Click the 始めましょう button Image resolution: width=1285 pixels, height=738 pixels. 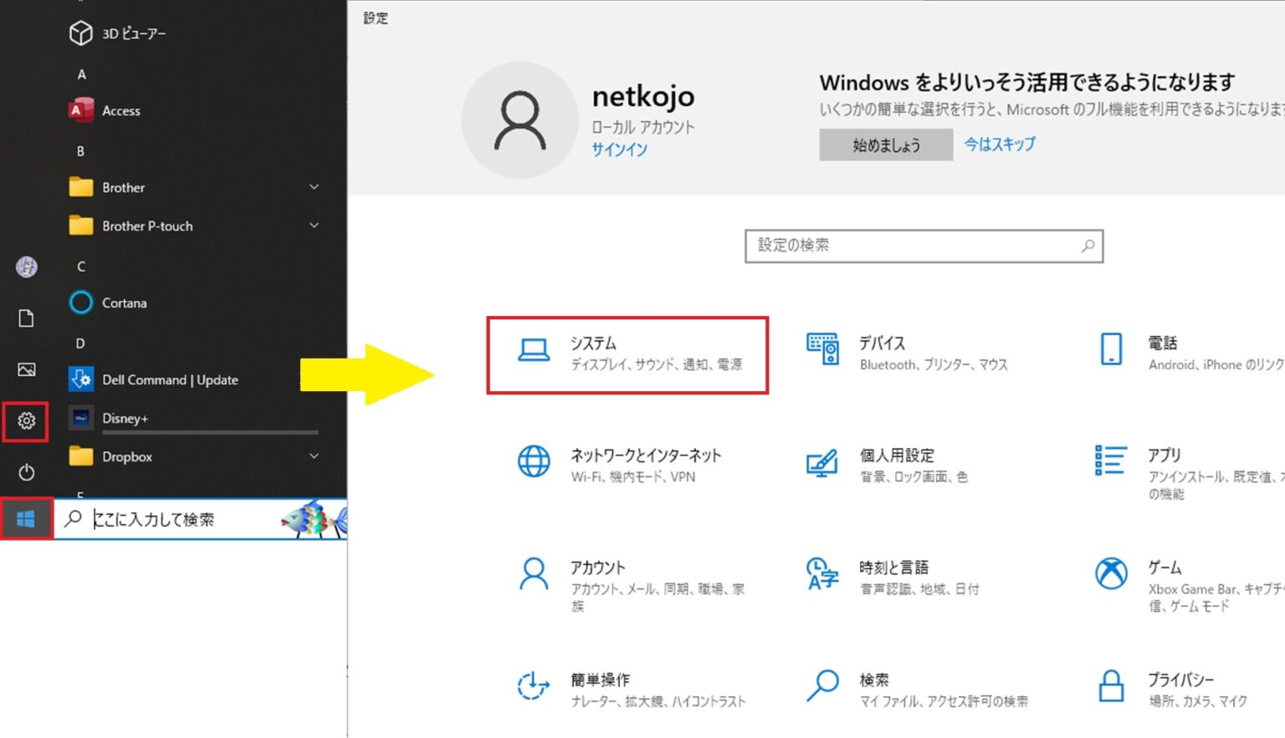pyautogui.click(x=886, y=145)
